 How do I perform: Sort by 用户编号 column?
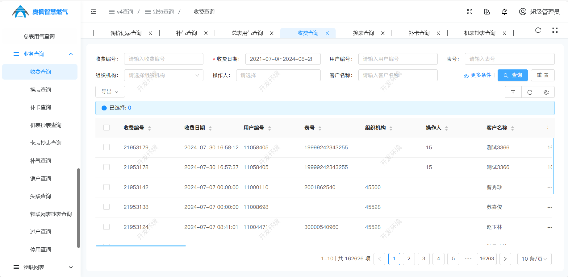269,128
